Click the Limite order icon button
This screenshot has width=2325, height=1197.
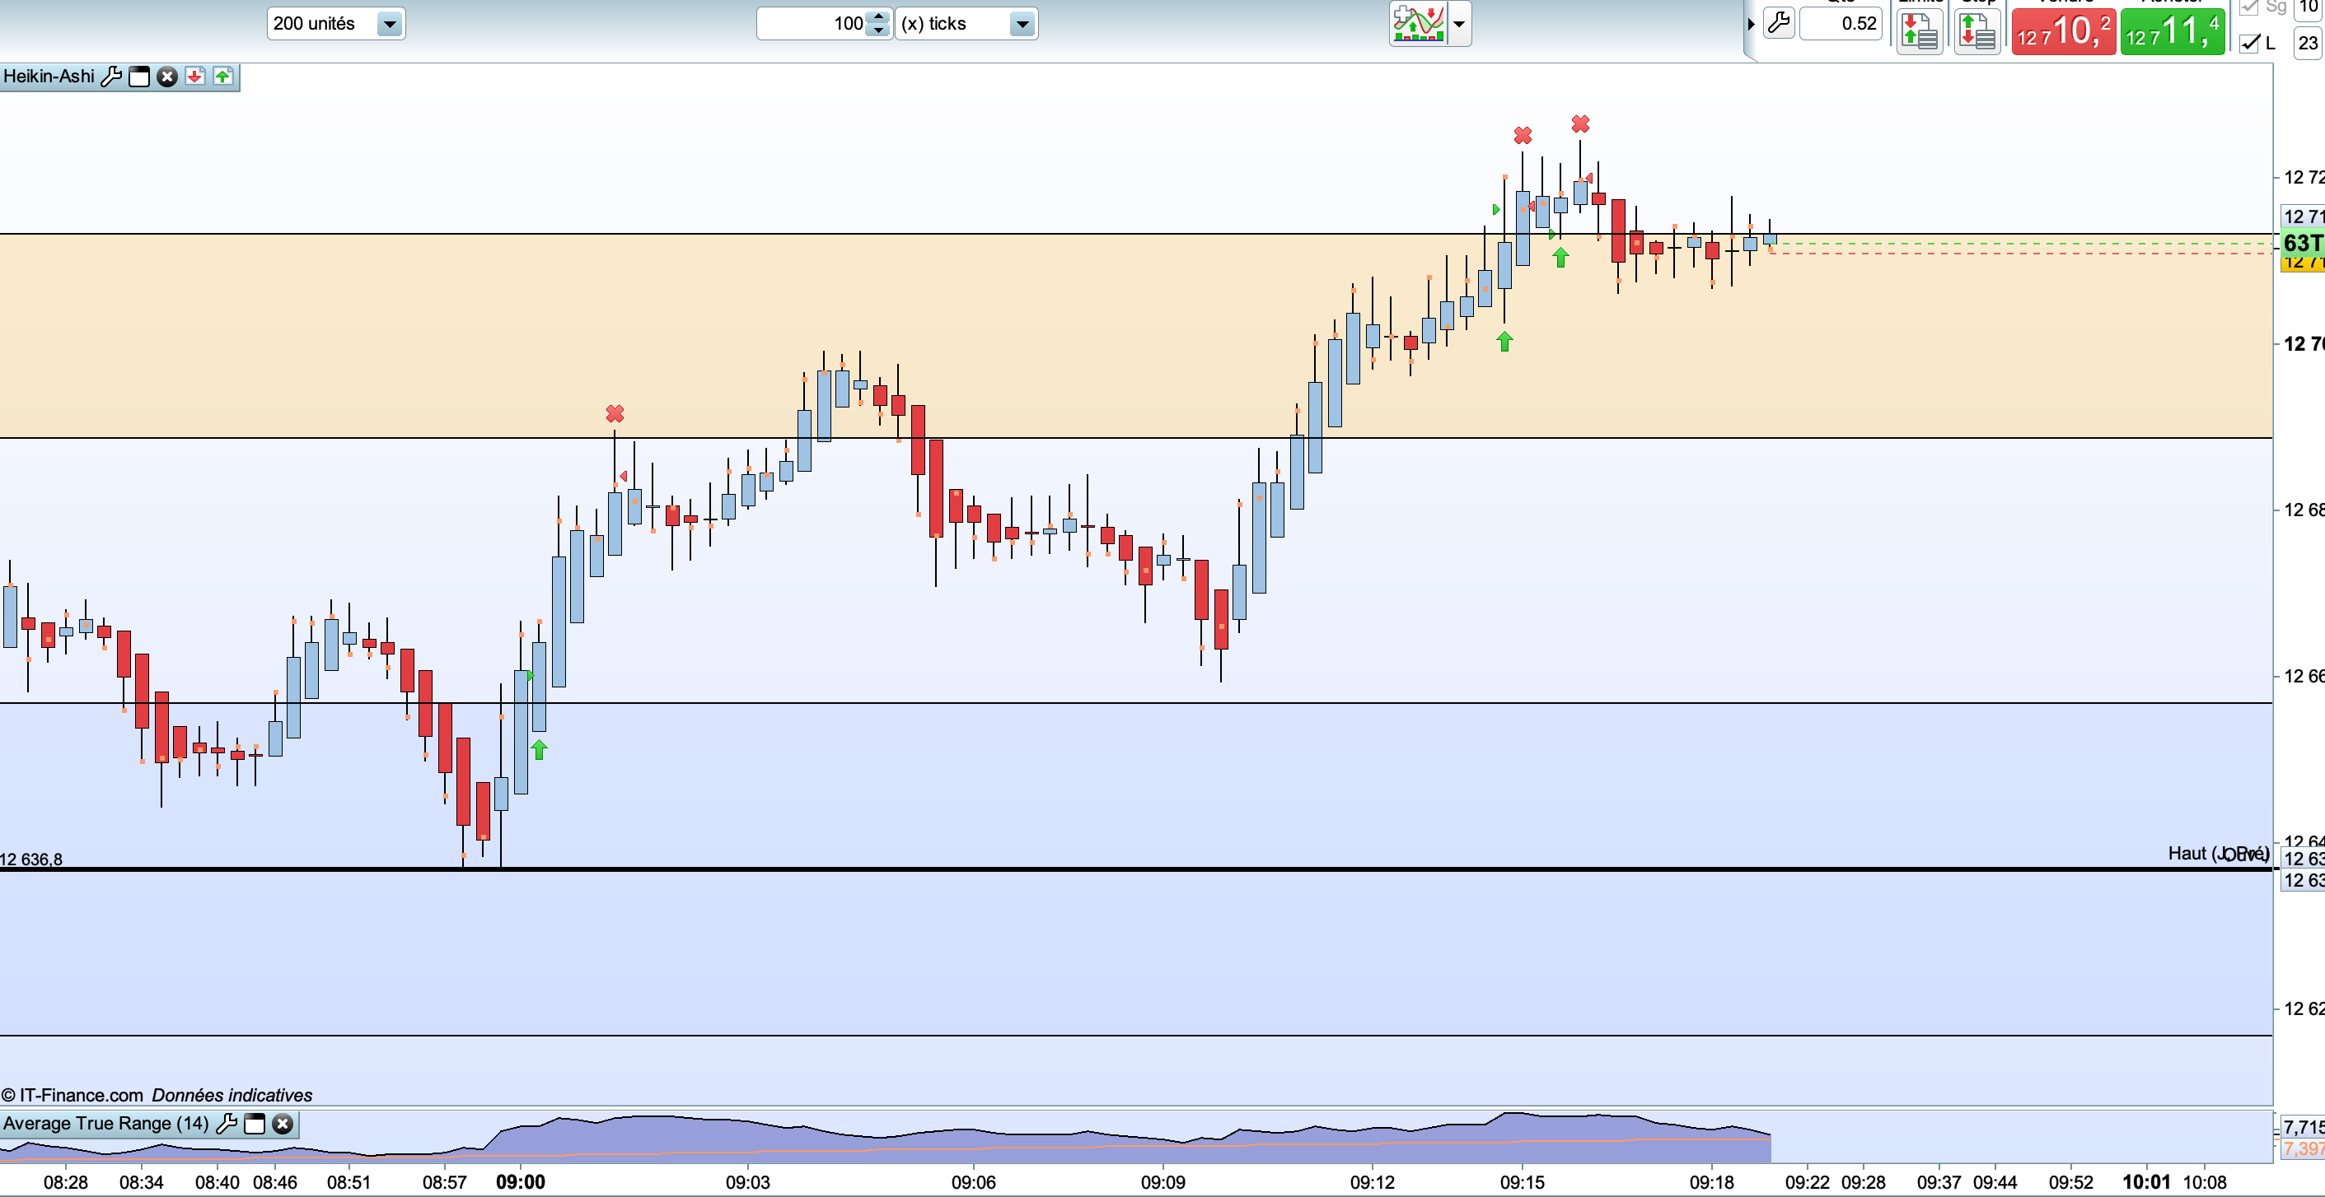[1919, 32]
